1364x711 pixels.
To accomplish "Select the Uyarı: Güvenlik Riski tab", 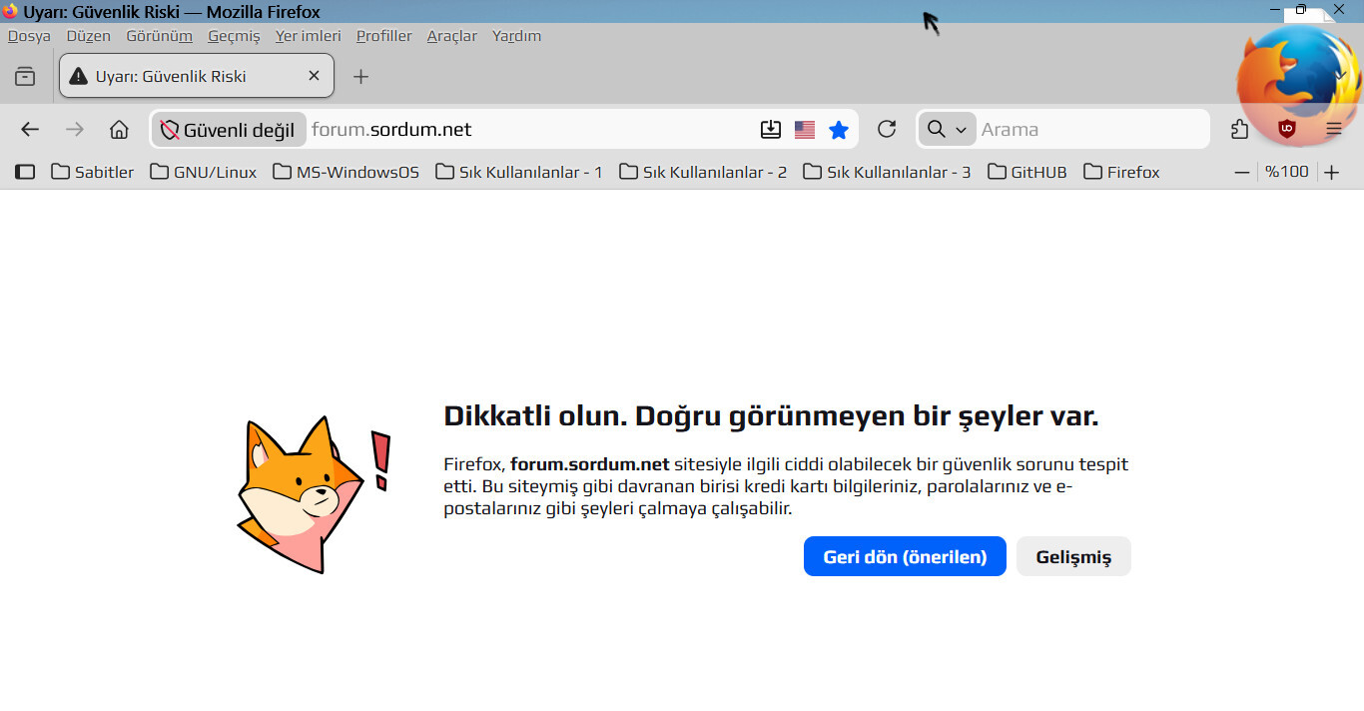I will tap(197, 76).
